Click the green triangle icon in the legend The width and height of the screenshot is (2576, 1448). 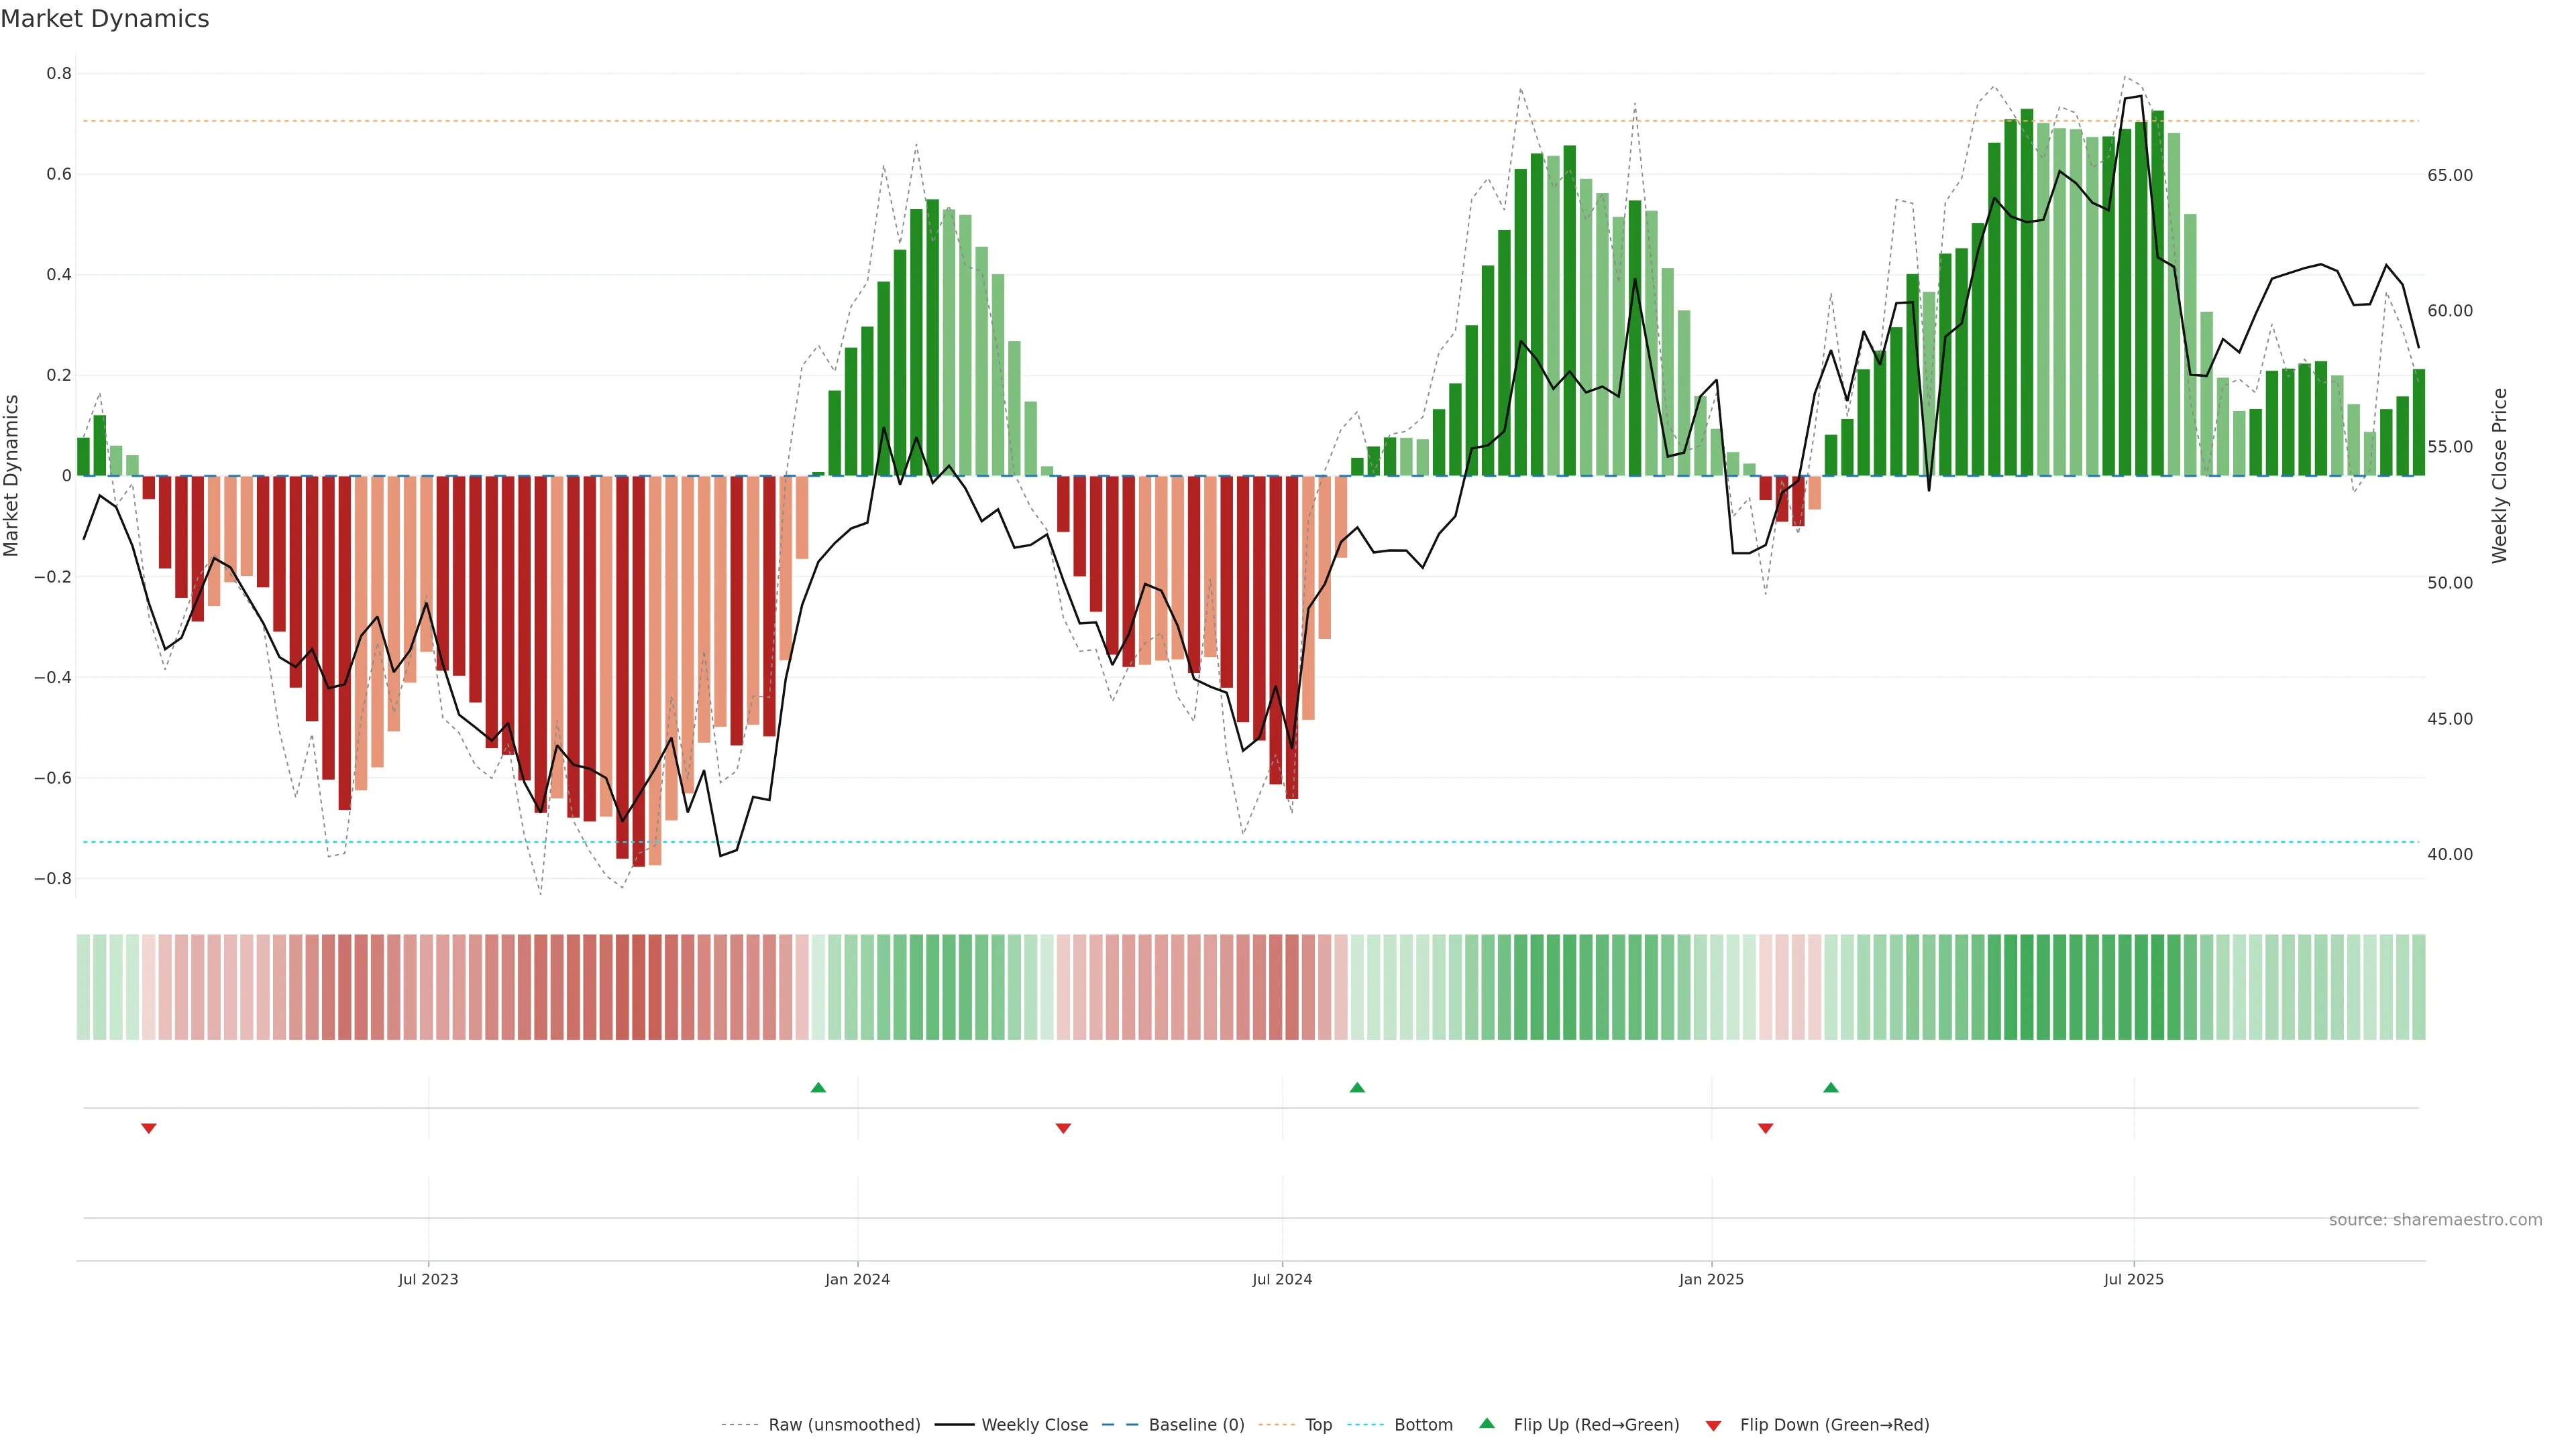point(1487,1423)
